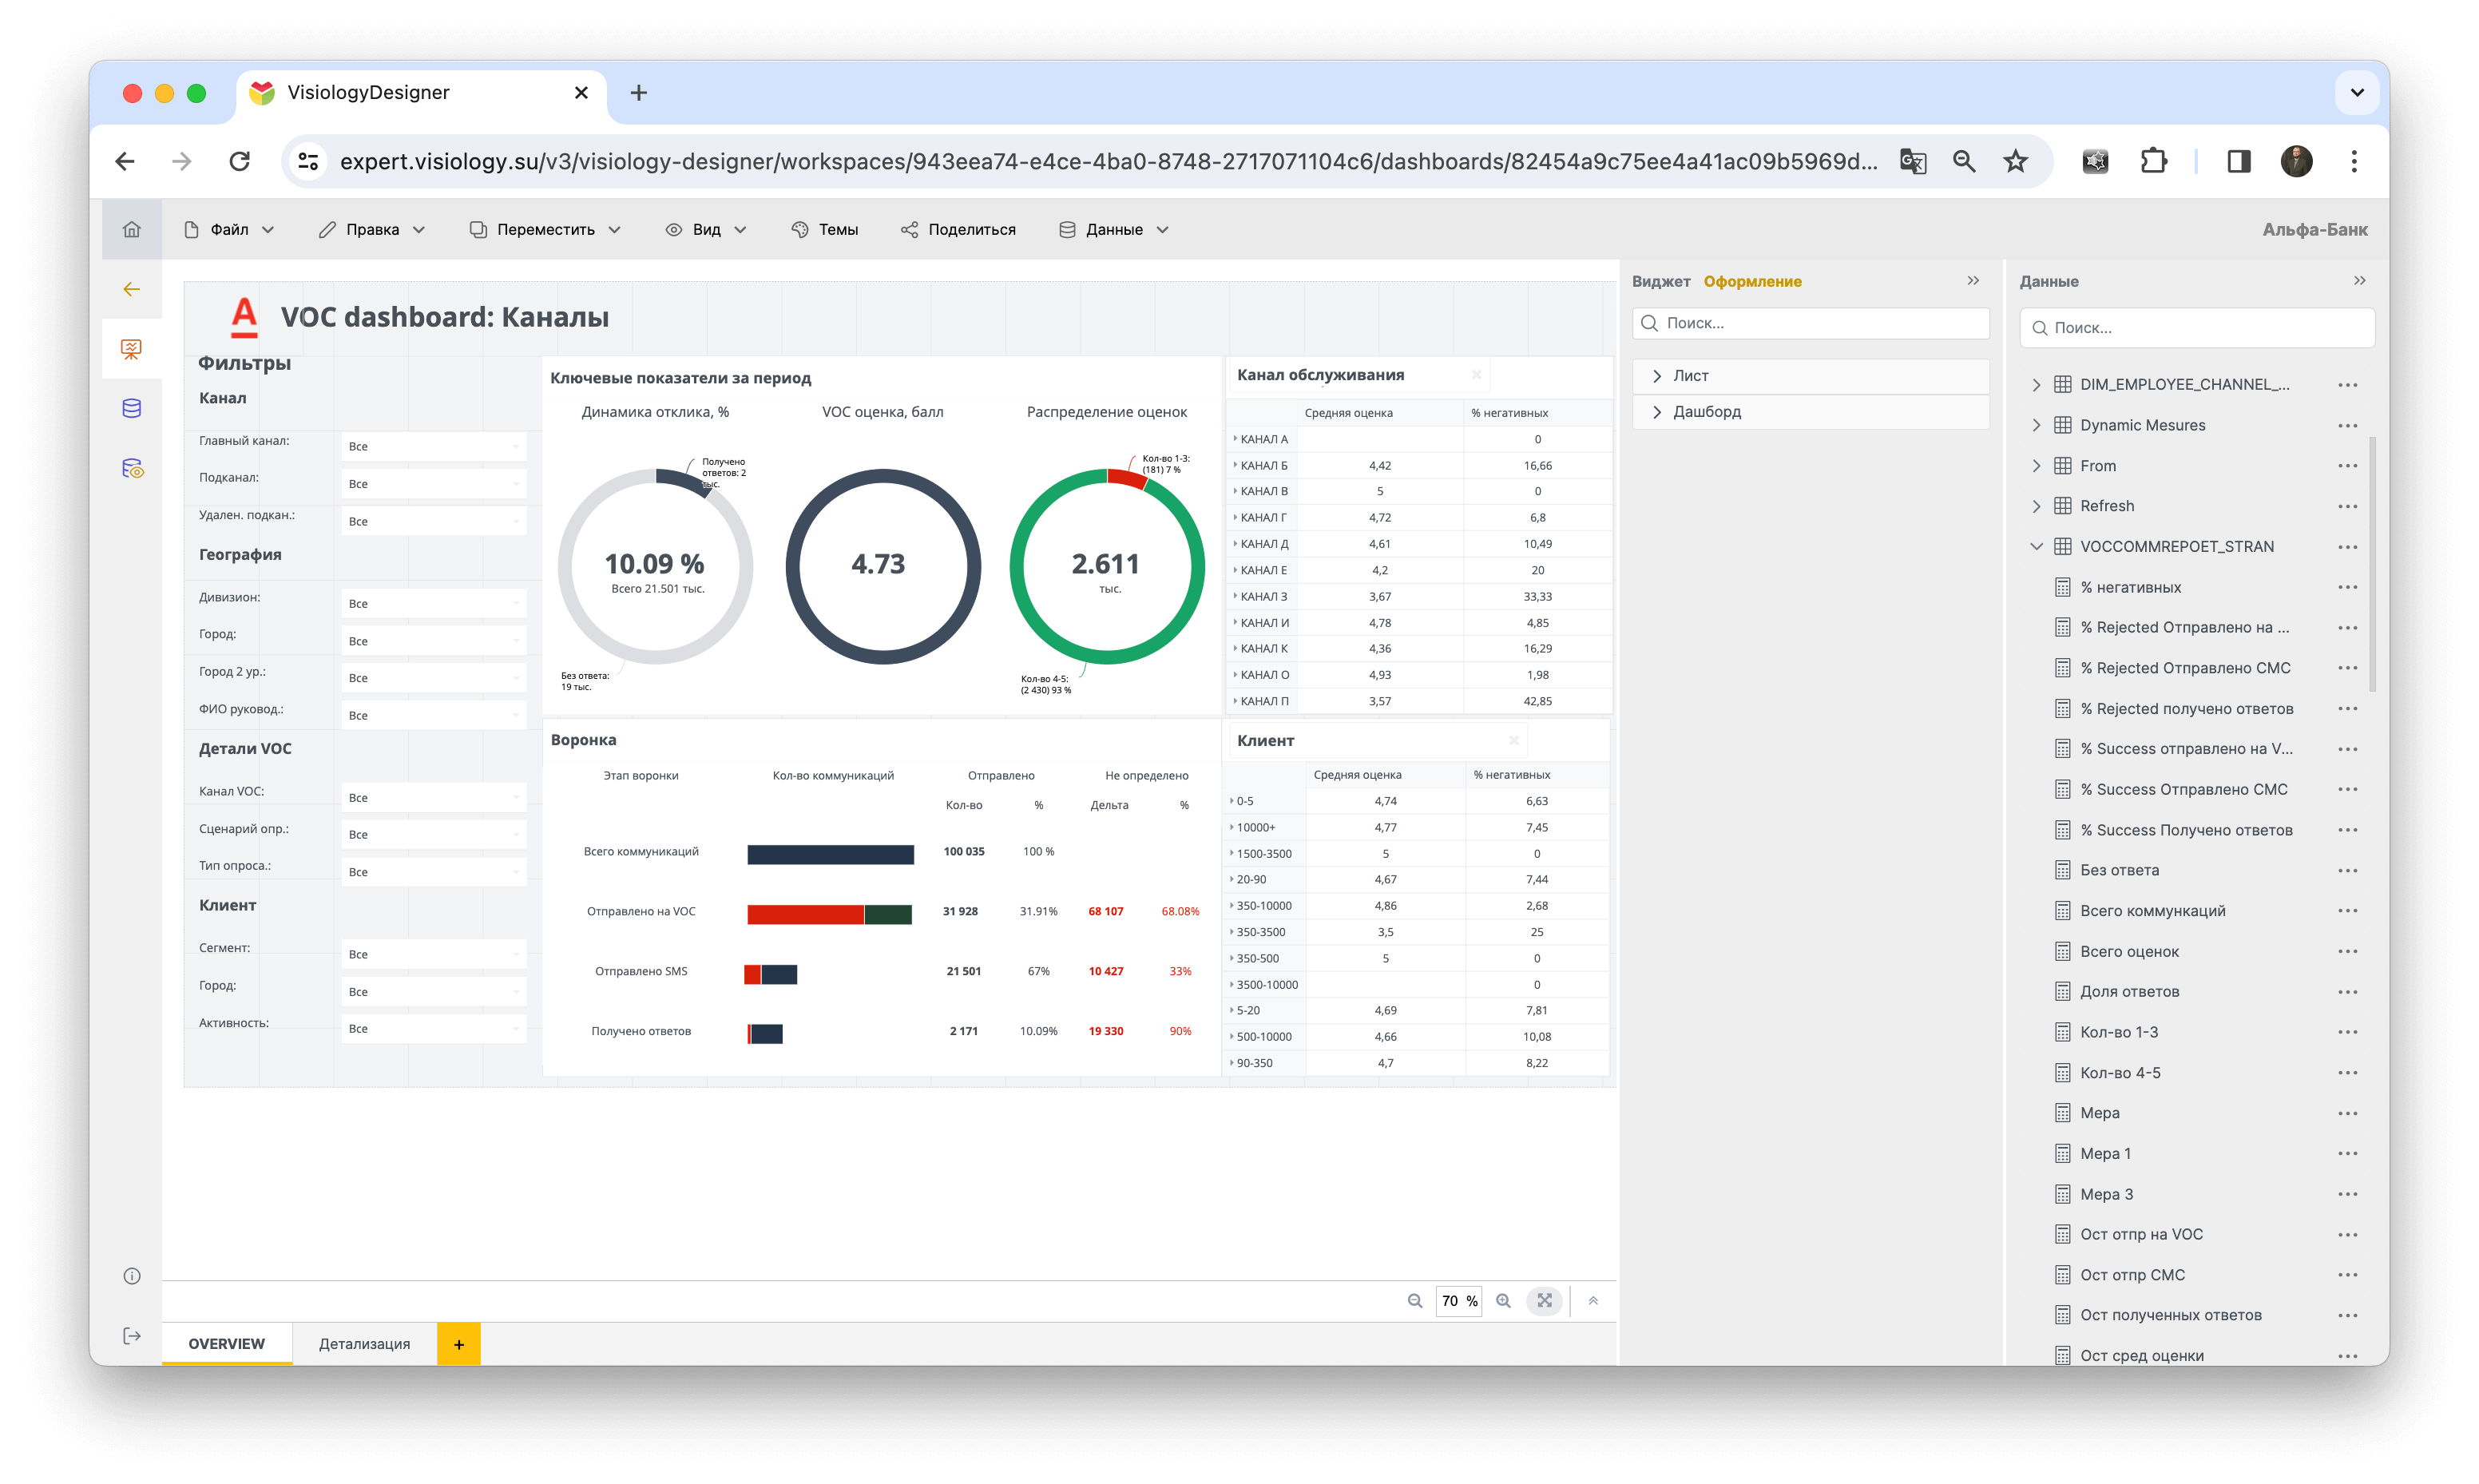The width and height of the screenshot is (2479, 1484).
Task: Expand the DIM_EMPLOYEE_CHANNEL table
Action: coord(2037,384)
